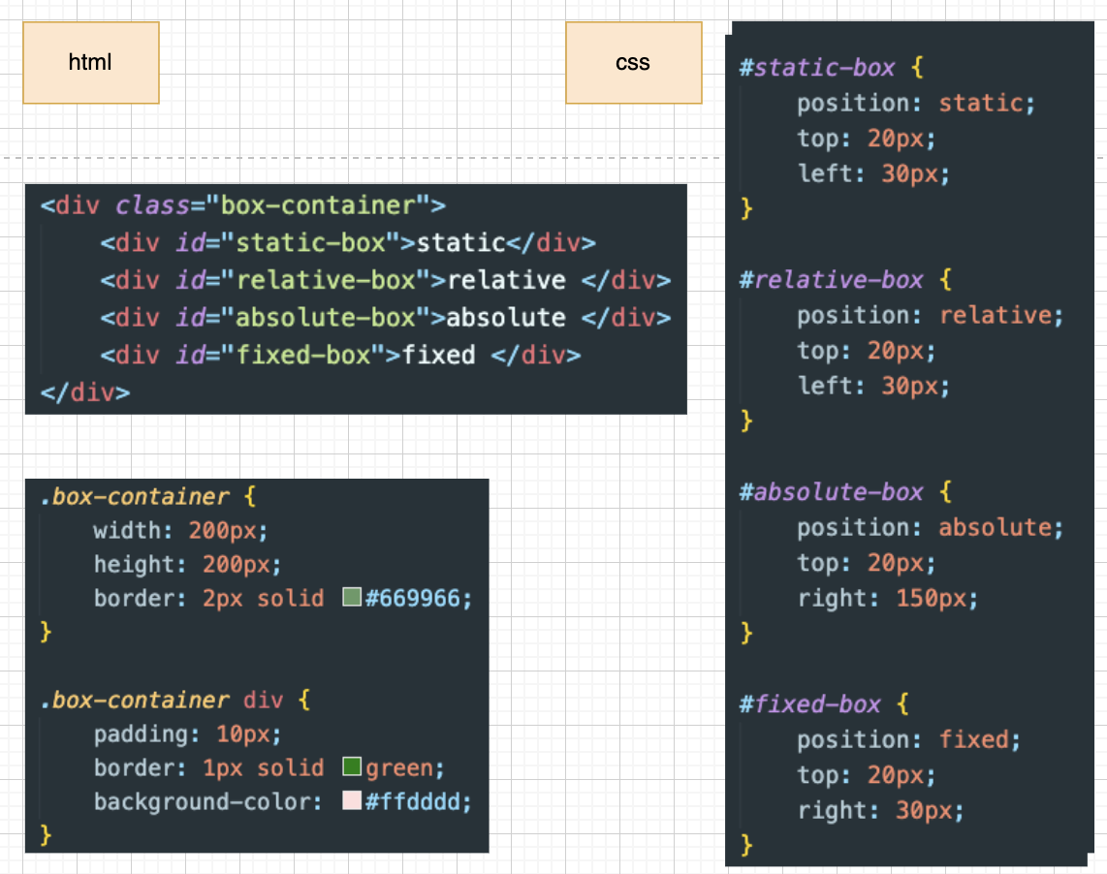Click the #ffdddd background color swatch
This screenshot has height=874, width=1107.
point(352,800)
